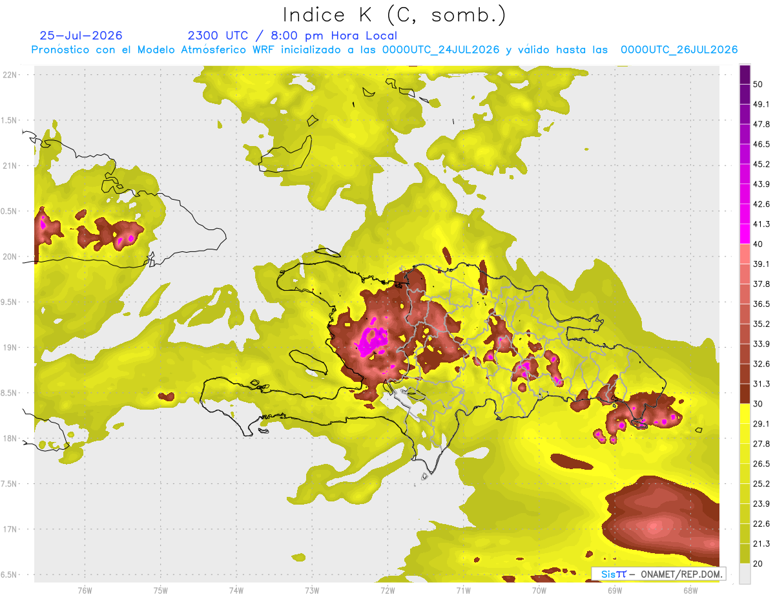Screen dimensions: 775x599
Task: Click the "29.1" color scale value
Action: pyautogui.click(x=761, y=423)
